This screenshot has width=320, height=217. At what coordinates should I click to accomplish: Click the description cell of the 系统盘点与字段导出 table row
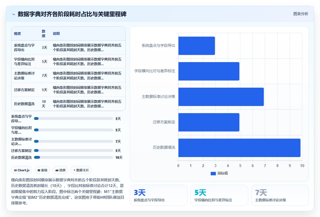(88, 47)
